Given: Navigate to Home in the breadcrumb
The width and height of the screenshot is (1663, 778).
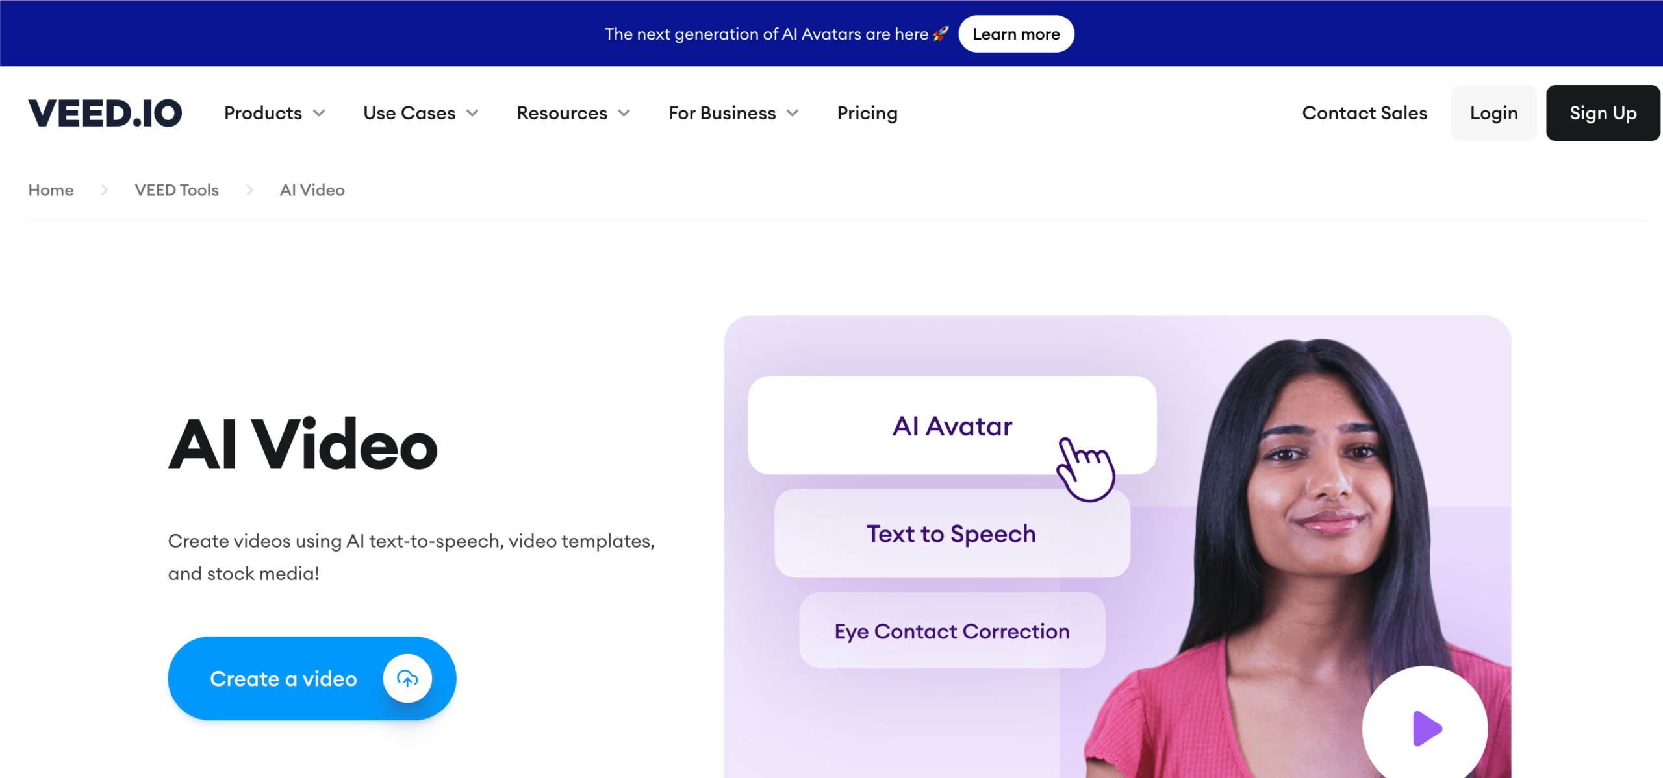Looking at the screenshot, I should point(51,190).
